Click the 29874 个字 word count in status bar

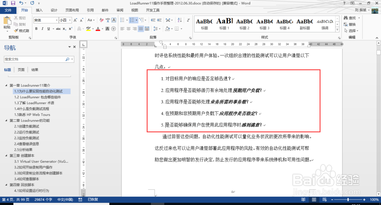(43, 200)
